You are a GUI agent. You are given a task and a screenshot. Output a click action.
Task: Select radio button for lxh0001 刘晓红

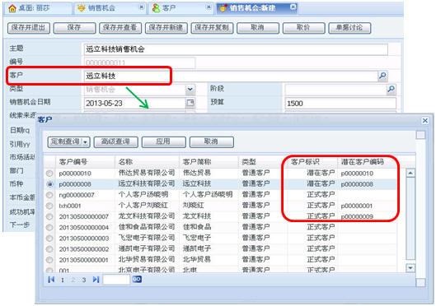49,206
